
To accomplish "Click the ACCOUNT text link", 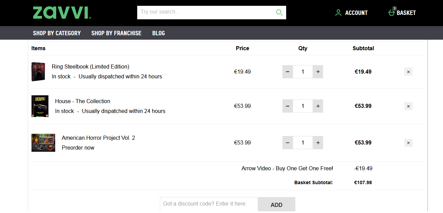I will 356,13.
